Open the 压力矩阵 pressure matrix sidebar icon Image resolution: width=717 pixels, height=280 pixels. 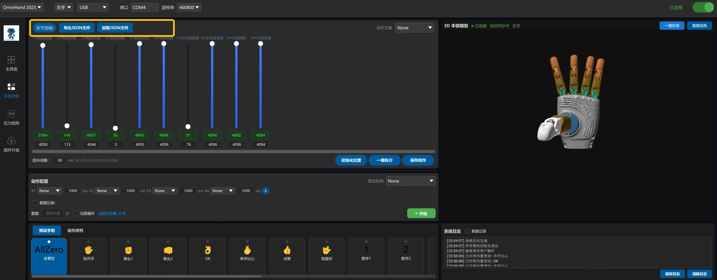click(x=11, y=117)
